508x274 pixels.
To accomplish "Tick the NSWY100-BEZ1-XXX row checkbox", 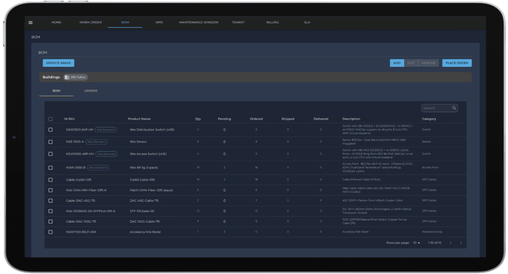I will (x=51, y=231).
